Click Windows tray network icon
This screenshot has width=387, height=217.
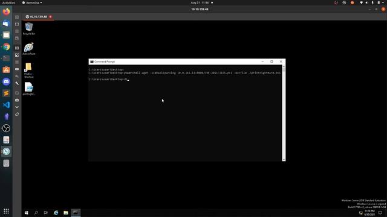pyautogui.click(x=360, y=213)
